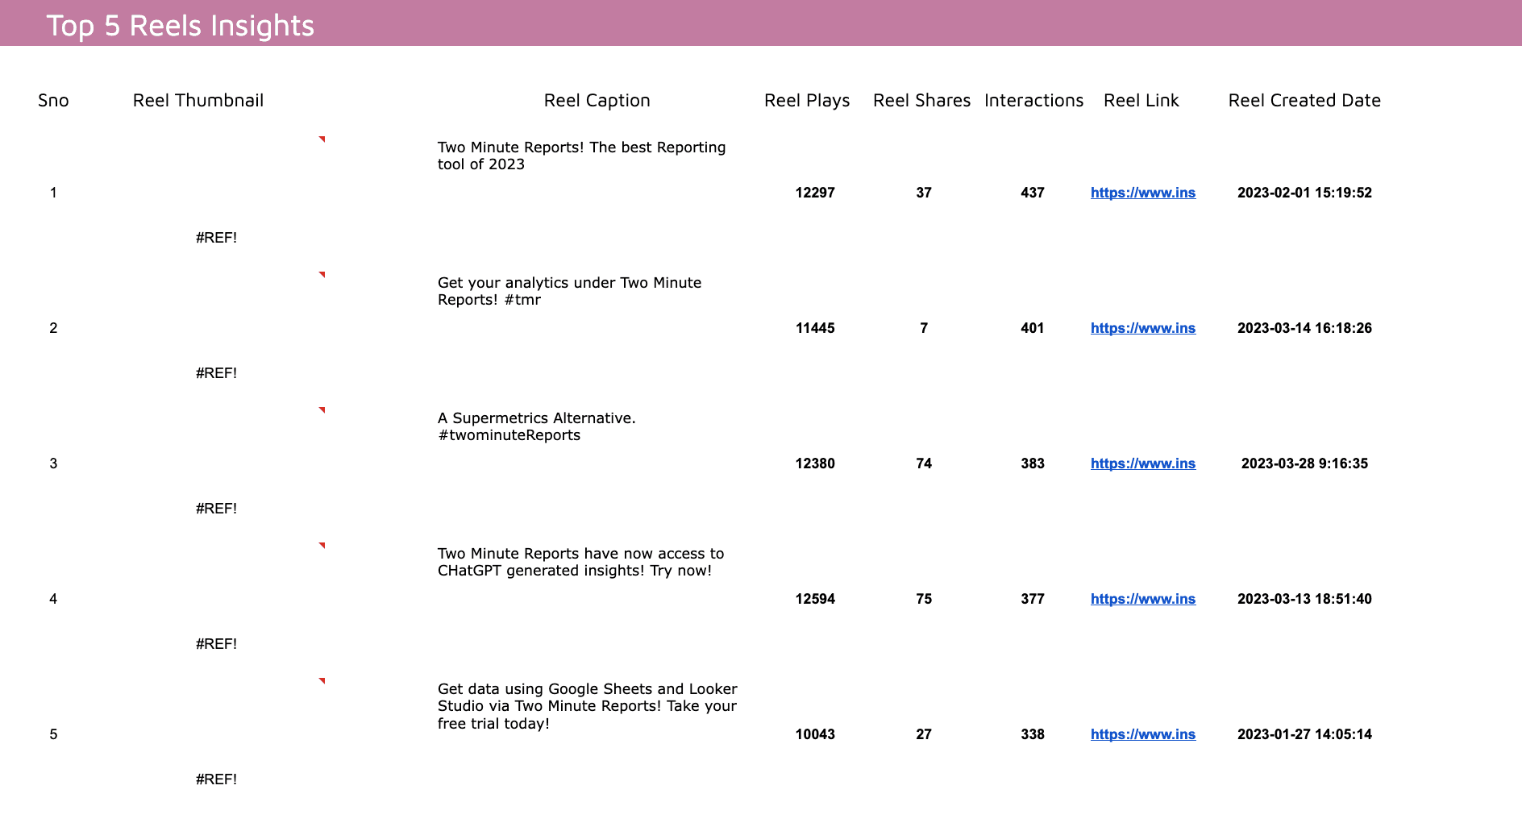Screen dimensions: 1522x827
Task: Select the Reel Shares value 74
Action: tap(924, 463)
